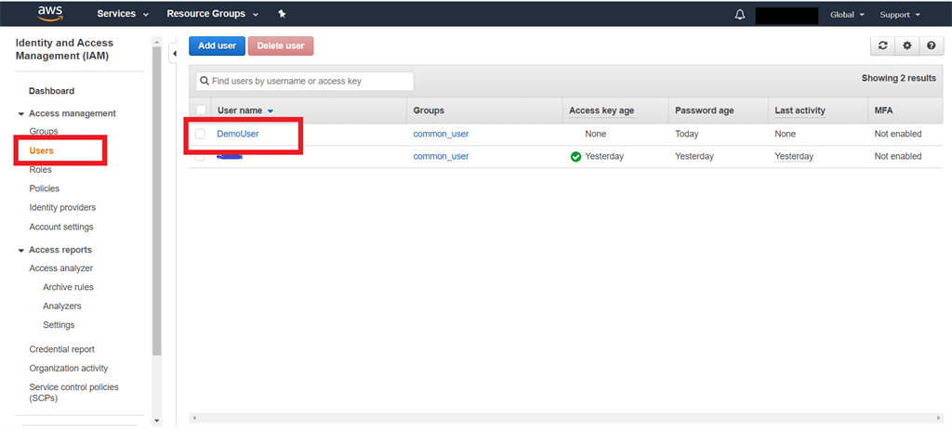Open Organization activity navigation item
952x430 pixels.
[69, 368]
